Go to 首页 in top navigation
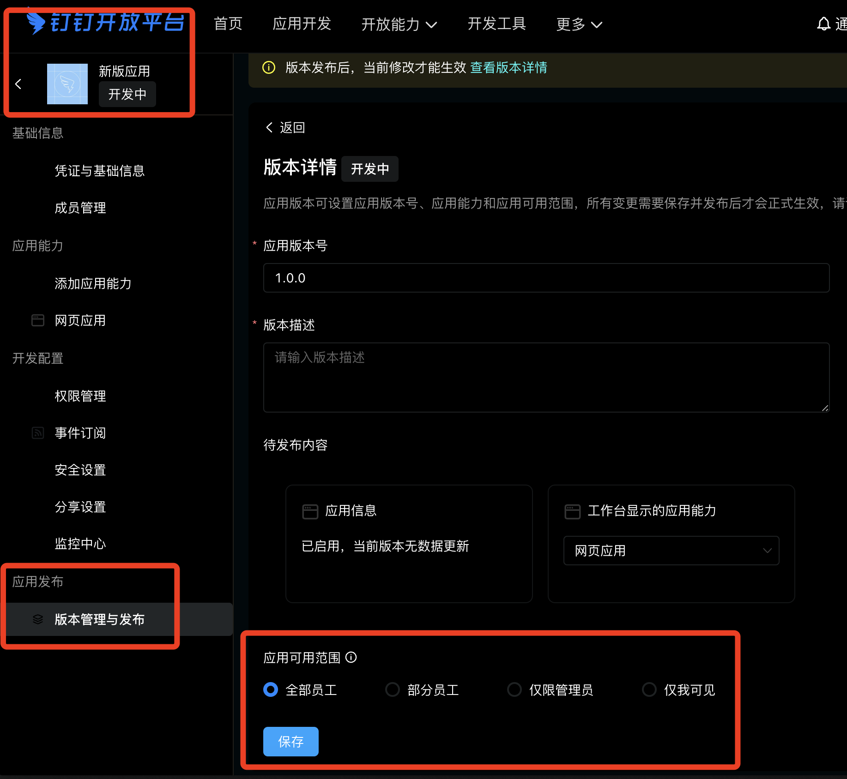Screen dimensions: 847x779 228,24
